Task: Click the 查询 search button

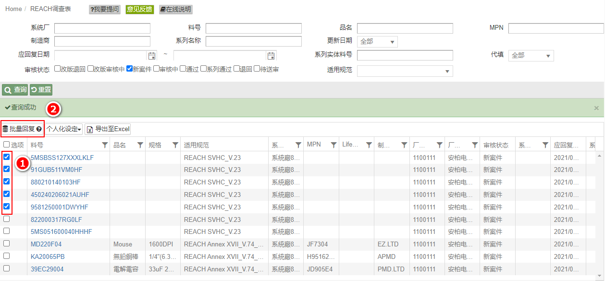Action: (x=15, y=90)
